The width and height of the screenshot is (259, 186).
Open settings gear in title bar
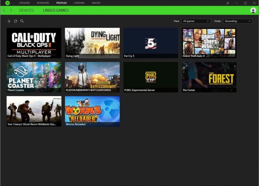(x=228, y=3)
